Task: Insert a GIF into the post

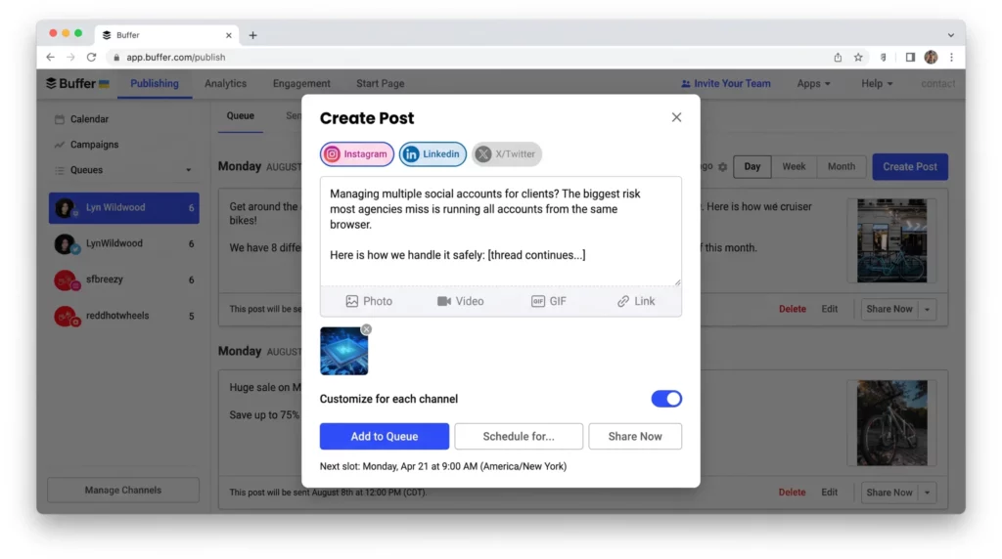Action: pyautogui.click(x=548, y=301)
